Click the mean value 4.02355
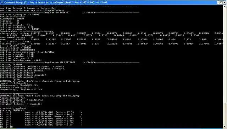The width and height of the screenshot is (227, 129). (20, 39)
